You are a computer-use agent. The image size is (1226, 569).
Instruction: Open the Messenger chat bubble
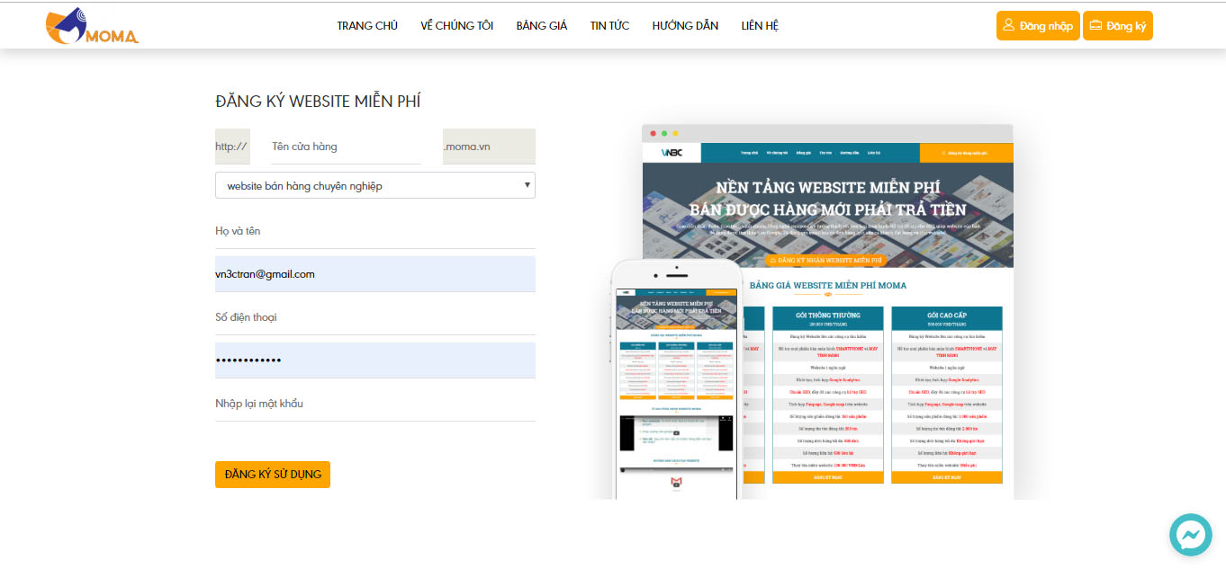coord(1190,534)
